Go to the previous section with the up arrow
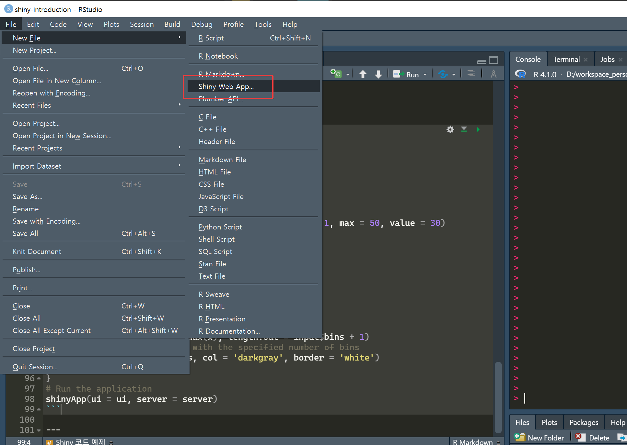 (363, 74)
